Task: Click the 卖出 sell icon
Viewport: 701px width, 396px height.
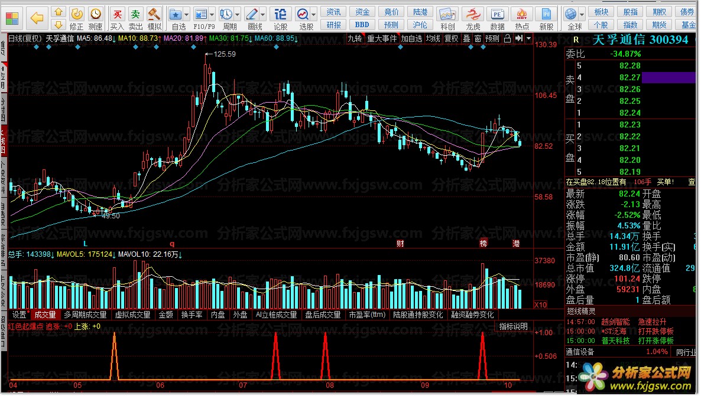Action: [135, 14]
